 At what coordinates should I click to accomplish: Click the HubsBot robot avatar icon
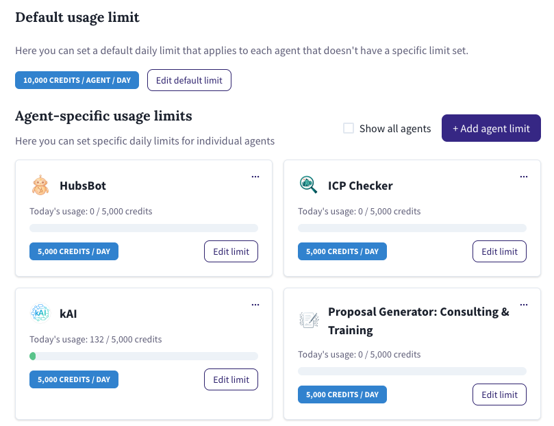tap(40, 185)
